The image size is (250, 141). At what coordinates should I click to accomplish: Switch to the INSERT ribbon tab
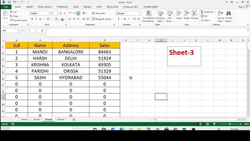(x=30, y=7)
